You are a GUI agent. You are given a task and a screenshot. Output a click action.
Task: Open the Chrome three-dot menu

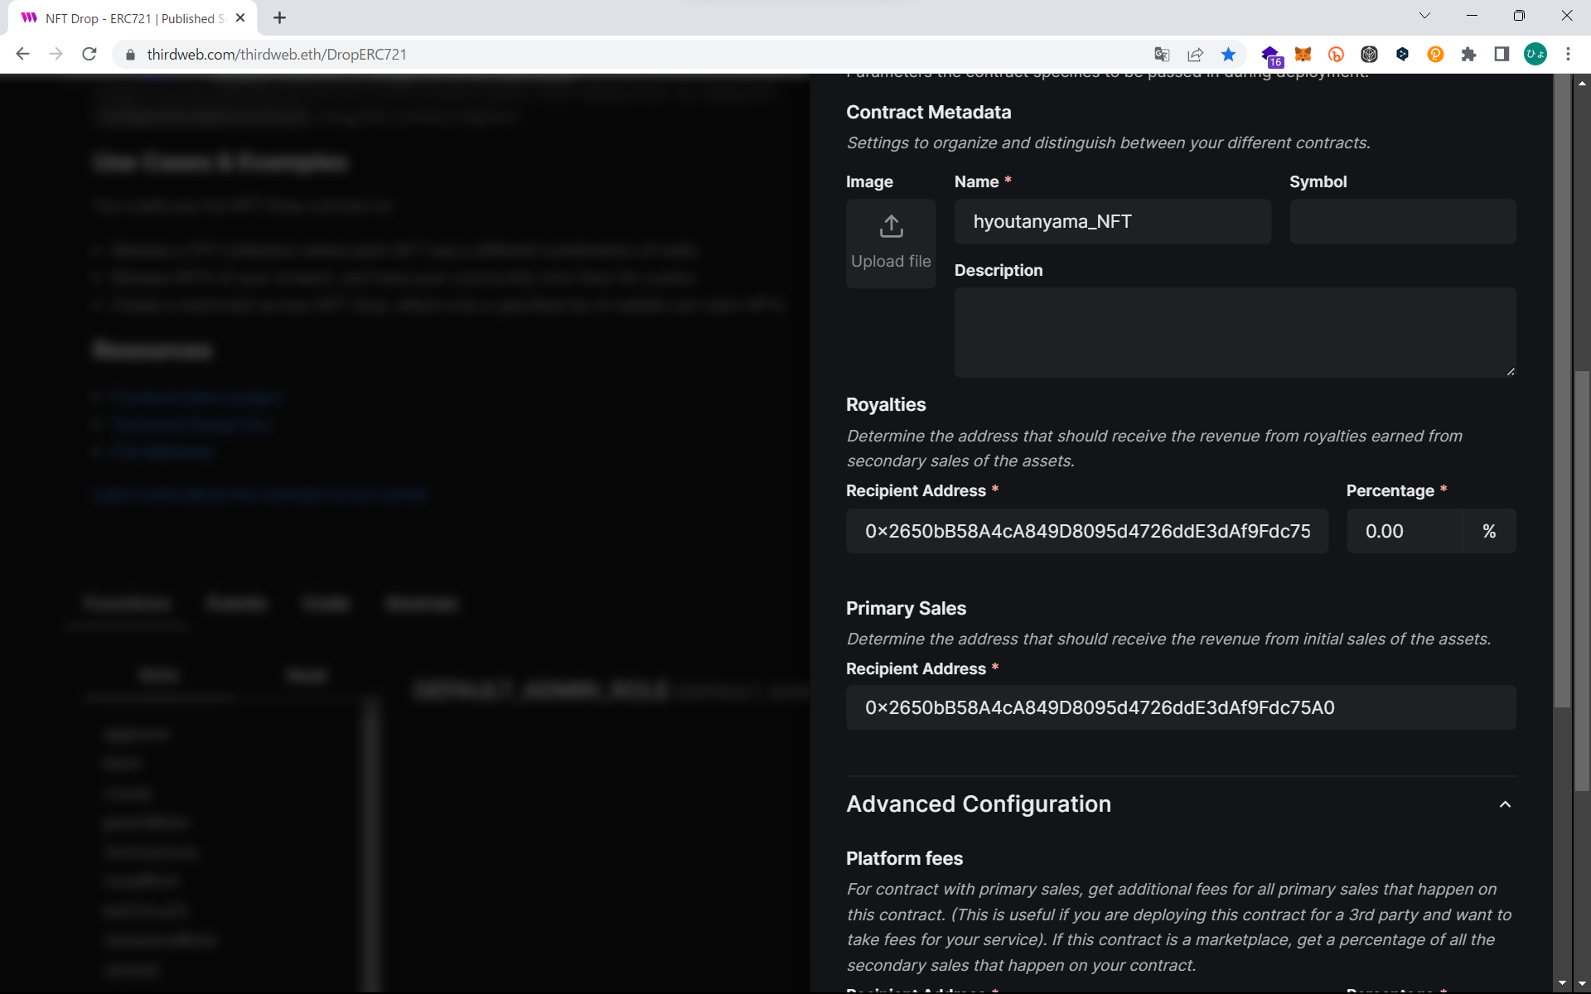tap(1568, 55)
